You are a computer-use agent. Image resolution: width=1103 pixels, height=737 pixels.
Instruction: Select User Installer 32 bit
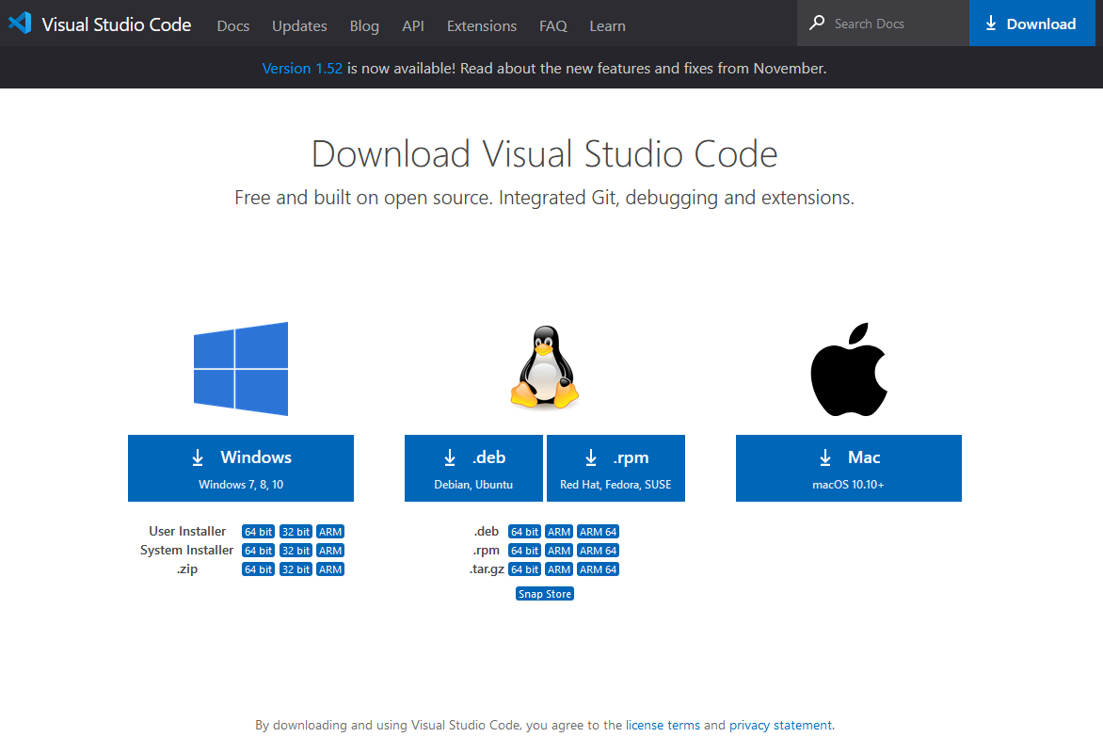(296, 532)
